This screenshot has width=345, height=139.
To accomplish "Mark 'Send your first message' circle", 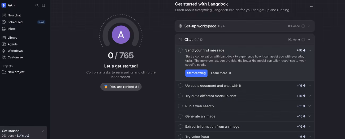I will tap(180, 50).
